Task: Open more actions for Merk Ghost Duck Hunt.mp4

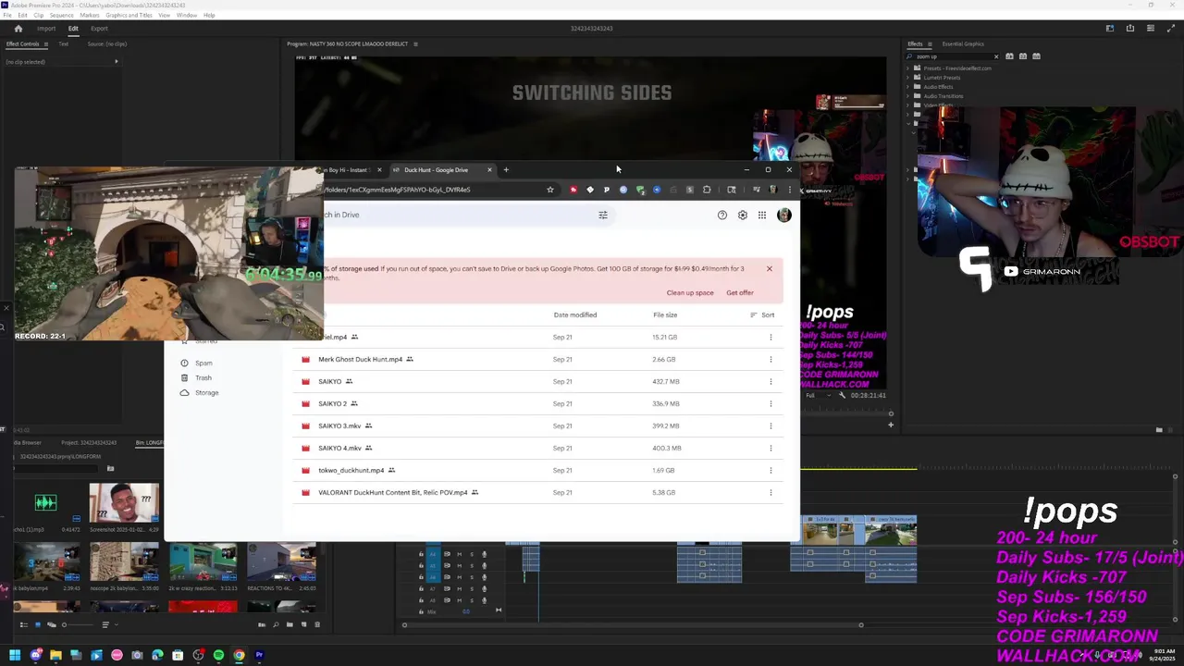Action: [771, 359]
